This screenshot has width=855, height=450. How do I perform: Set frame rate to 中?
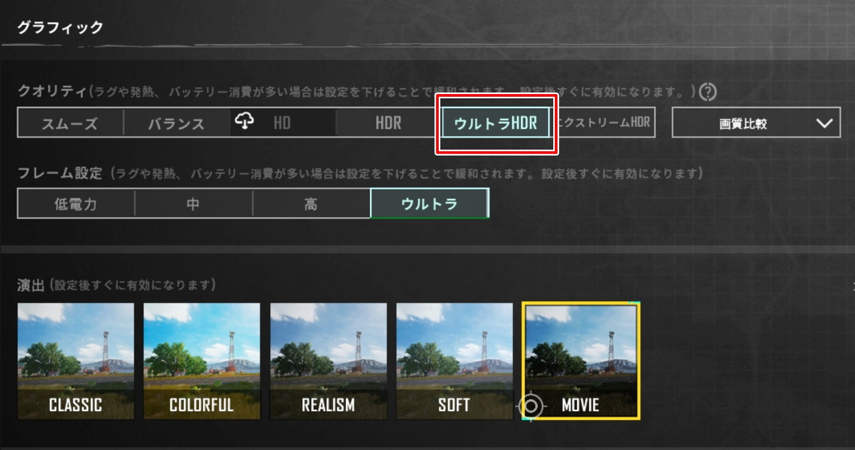[x=193, y=204]
